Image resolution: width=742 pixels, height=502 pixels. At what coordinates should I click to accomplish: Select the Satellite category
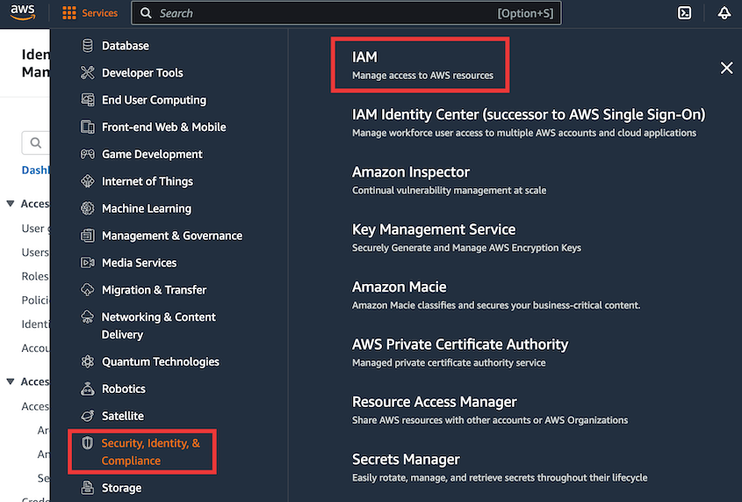(123, 416)
